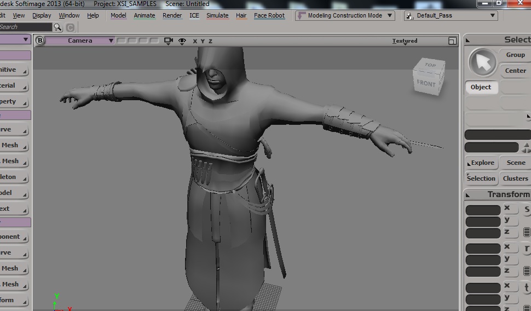Open the Modeling Construction Mode dropdown
Screen dimensions: 531x311
[345, 15]
